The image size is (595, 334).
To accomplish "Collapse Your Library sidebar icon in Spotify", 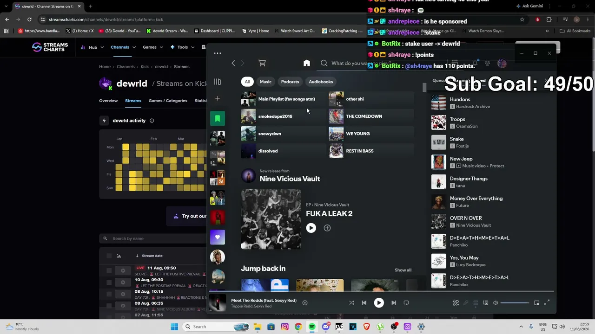I will pos(218,82).
